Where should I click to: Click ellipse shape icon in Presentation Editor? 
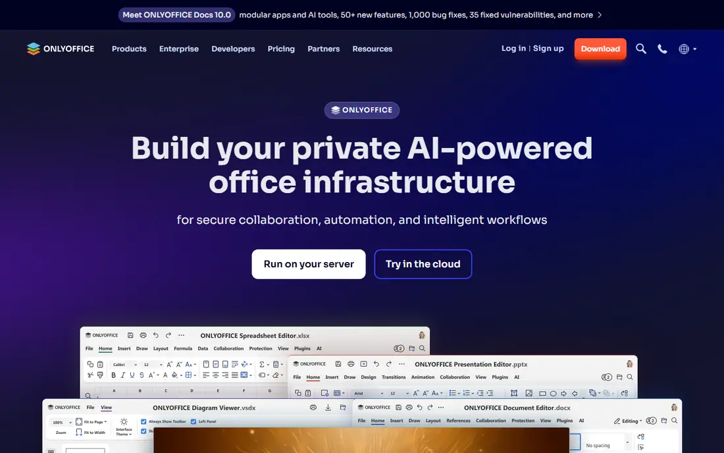[x=553, y=394]
